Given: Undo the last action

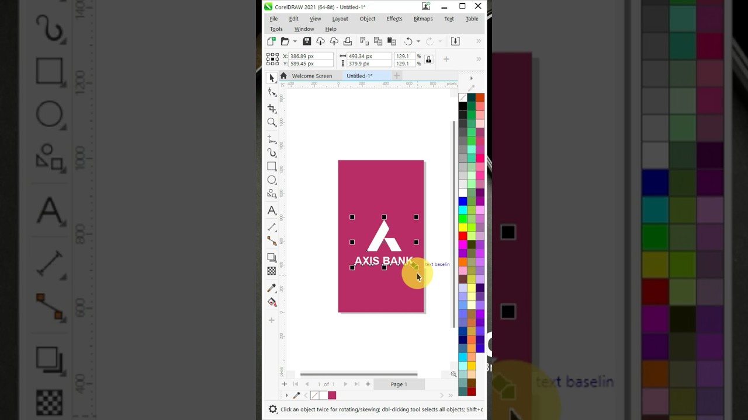Looking at the screenshot, I should 408,41.
